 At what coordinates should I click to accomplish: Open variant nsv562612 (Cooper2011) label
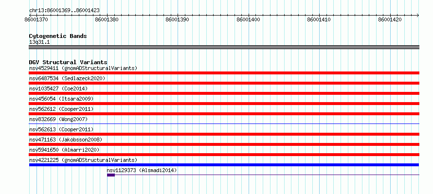(x=61, y=109)
